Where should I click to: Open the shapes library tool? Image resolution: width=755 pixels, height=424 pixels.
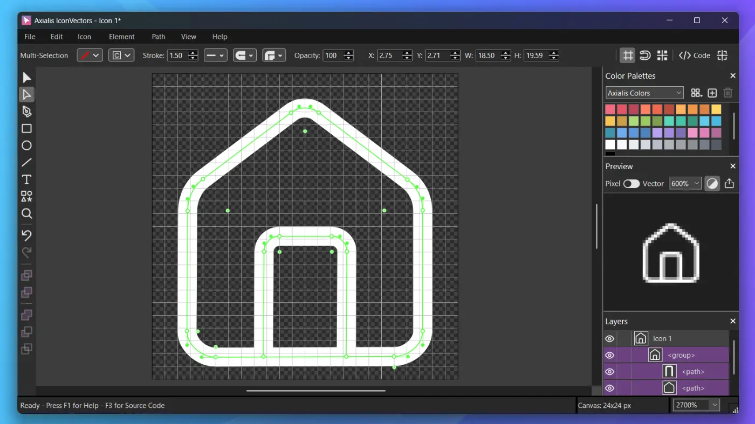click(26, 197)
